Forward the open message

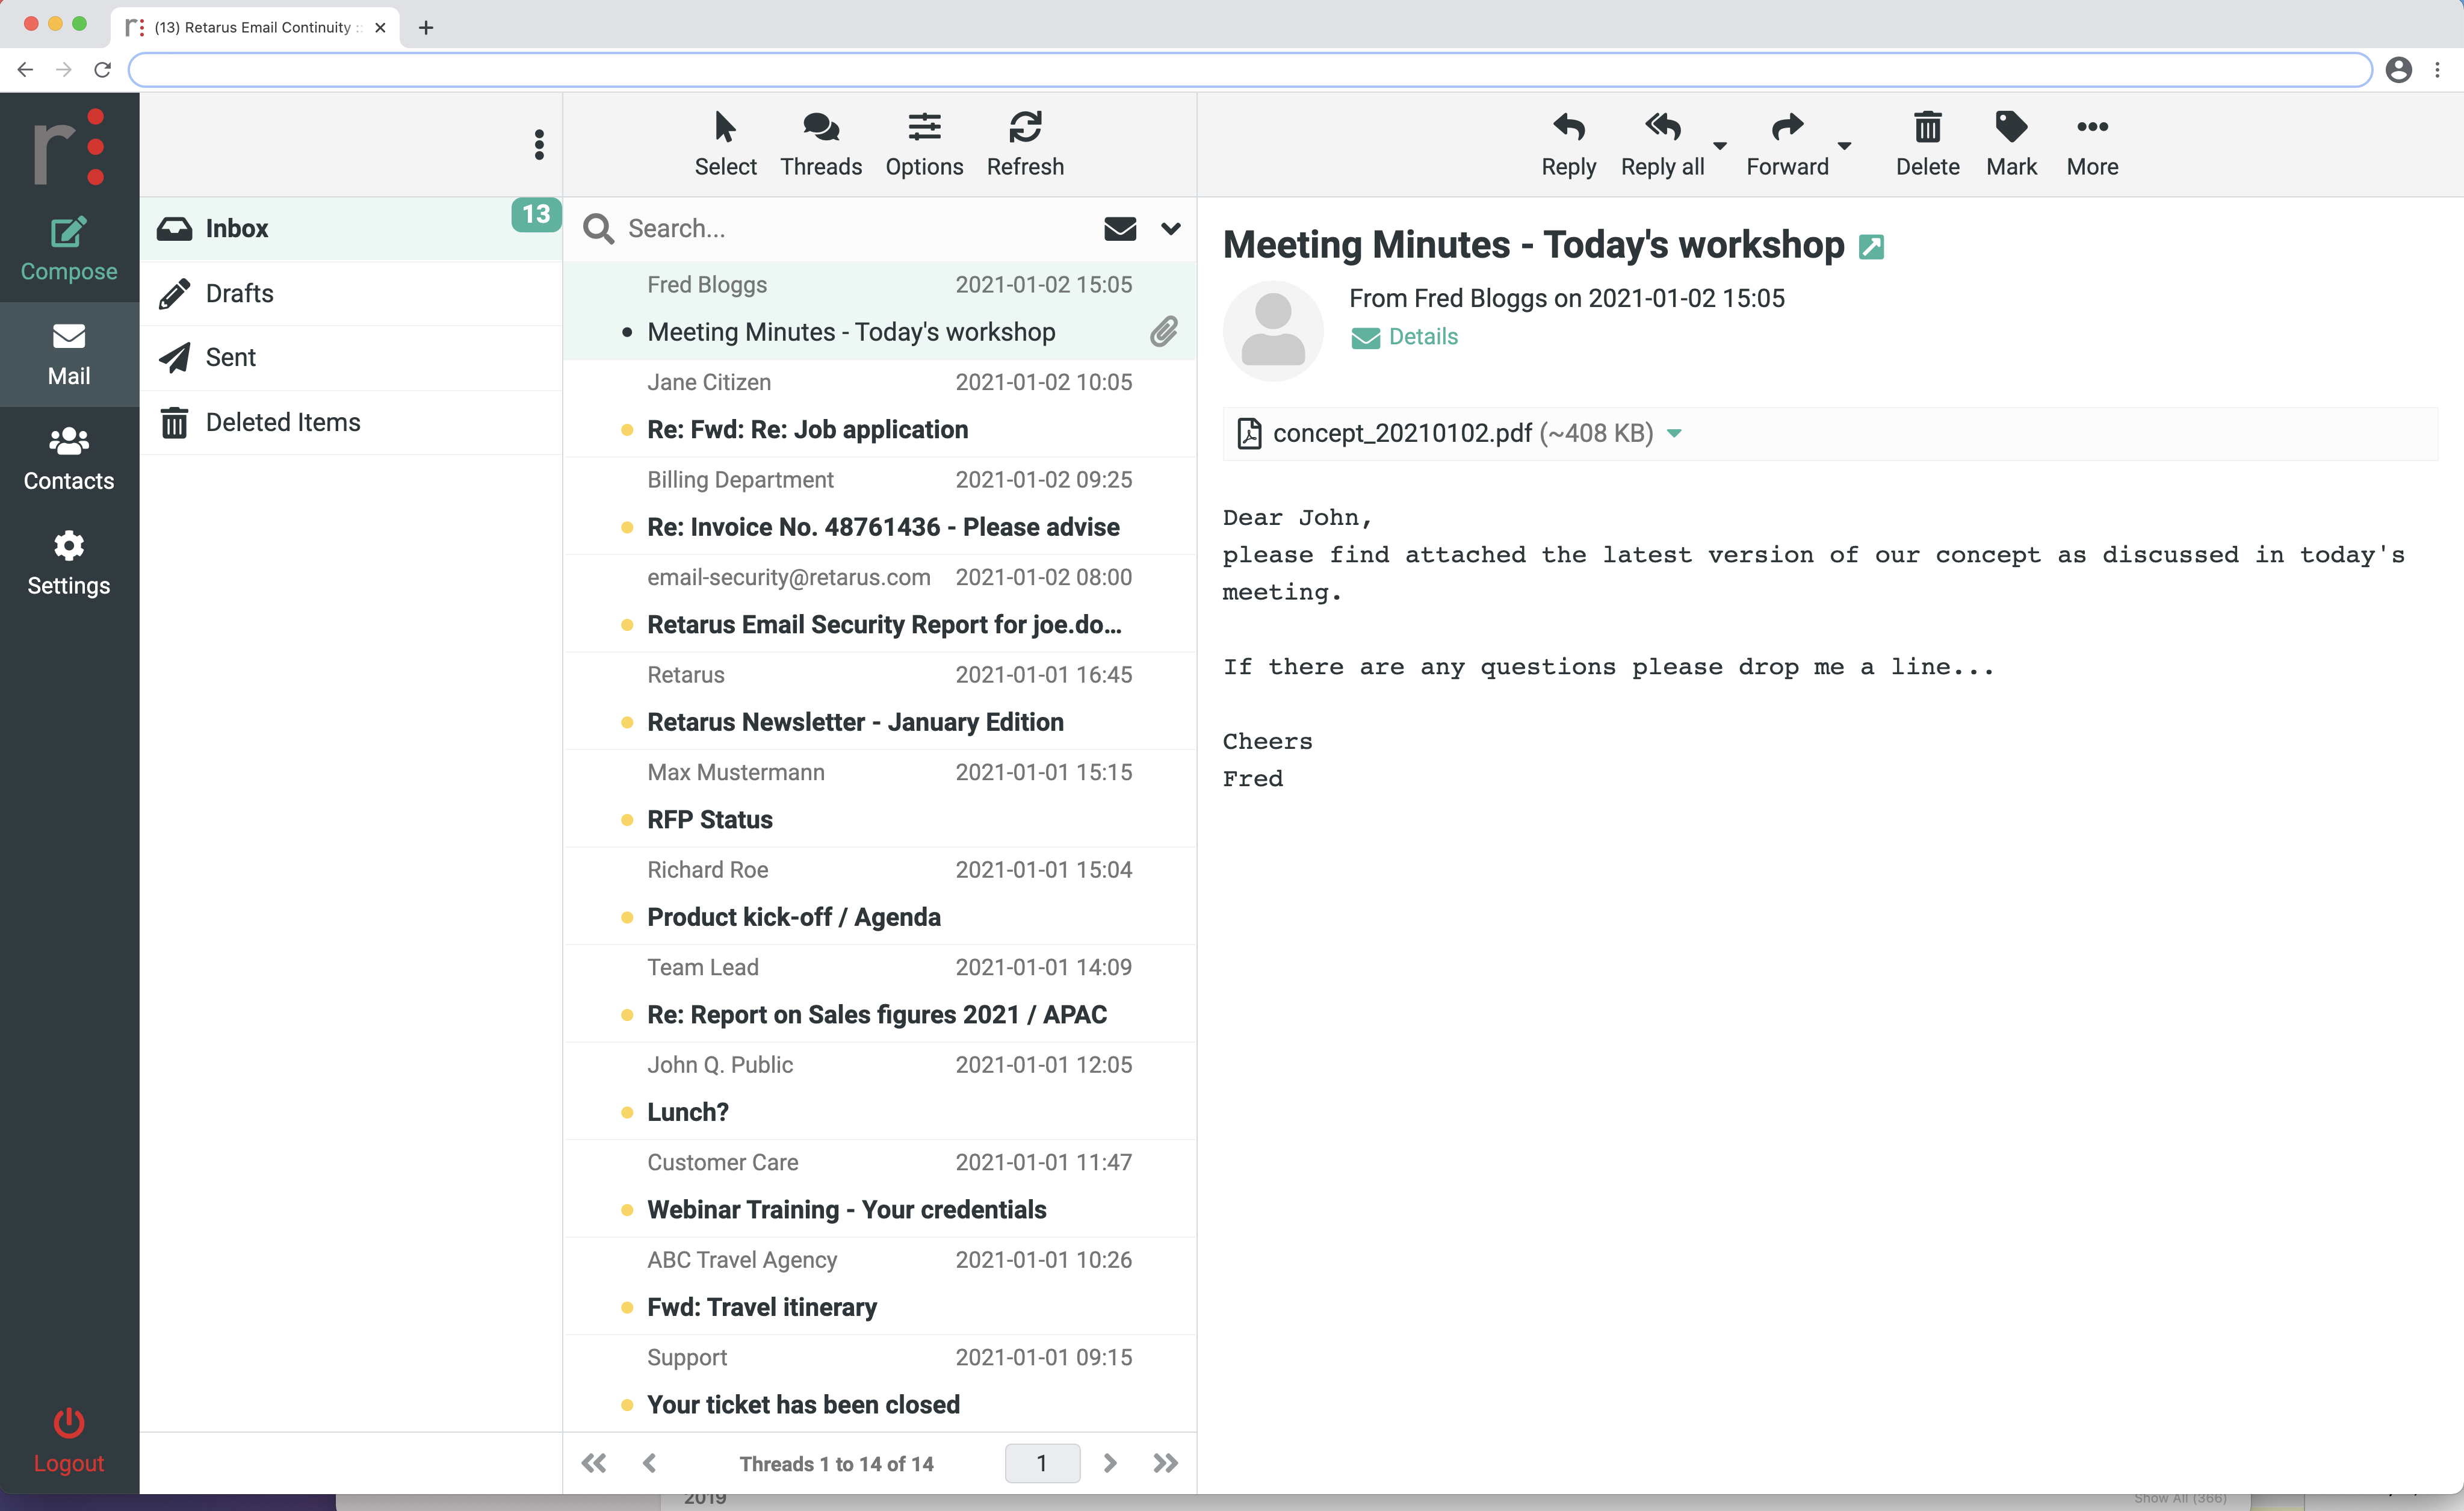coord(1787,144)
